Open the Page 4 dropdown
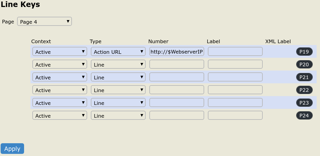 (x=44, y=22)
